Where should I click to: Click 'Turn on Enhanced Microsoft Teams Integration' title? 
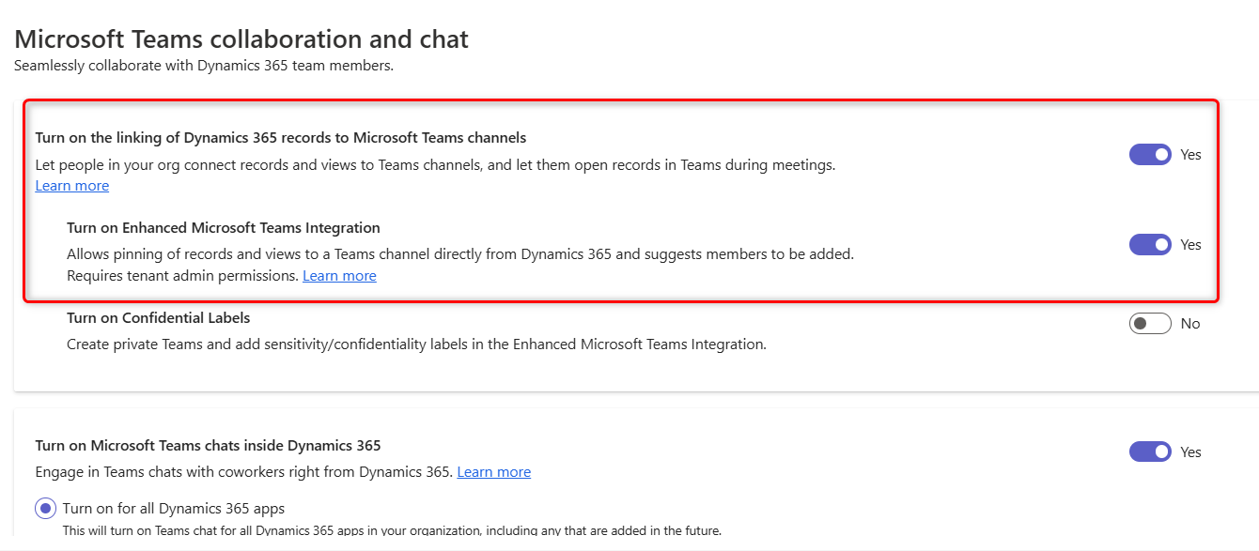point(224,227)
